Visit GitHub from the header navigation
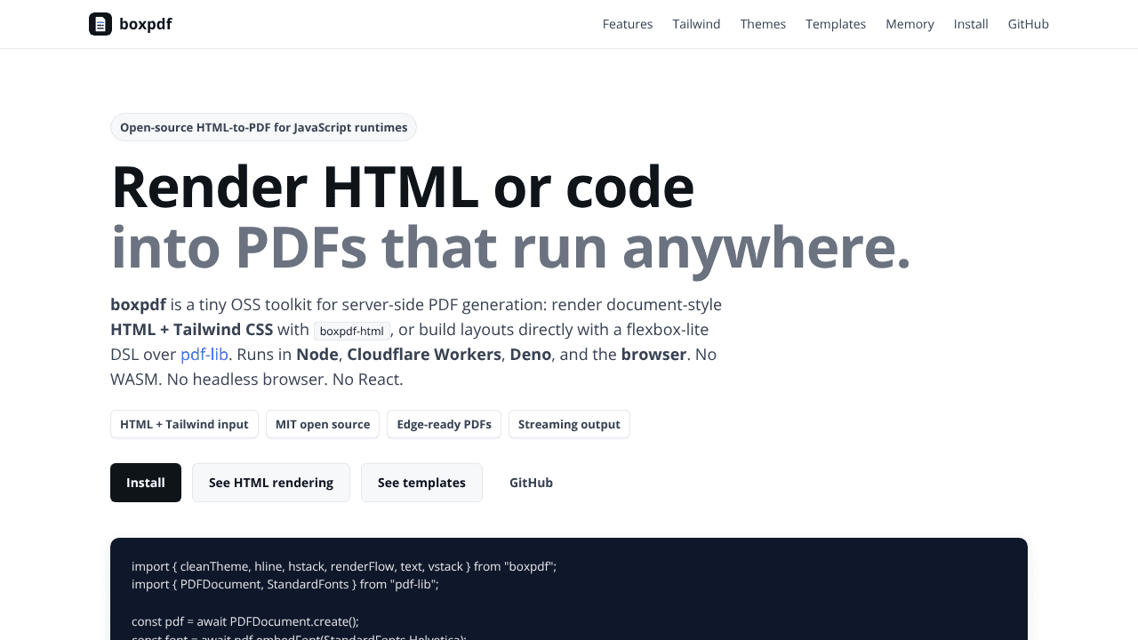1138x640 pixels. [1029, 24]
